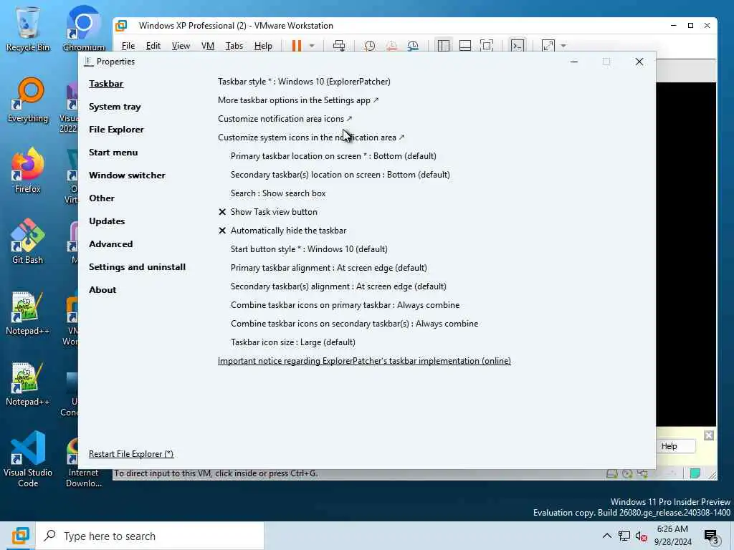Change Start button style setting
Image resolution: width=734 pixels, height=550 pixels.
pyautogui.click(x=309, y=249)
